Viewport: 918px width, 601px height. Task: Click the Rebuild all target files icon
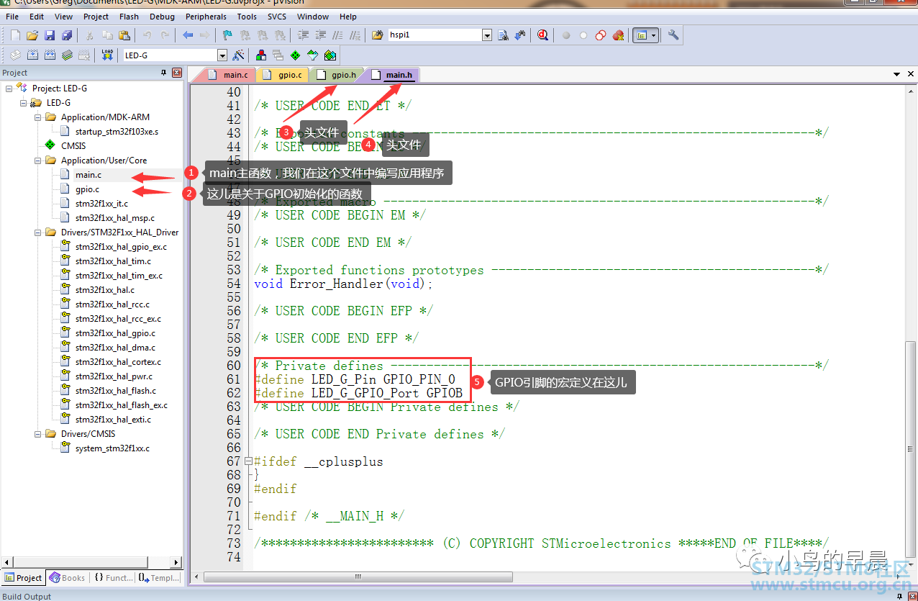[x=50, y=55]
